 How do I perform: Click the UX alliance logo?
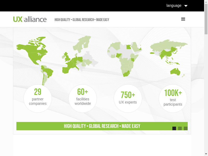[x=30, y=19]
